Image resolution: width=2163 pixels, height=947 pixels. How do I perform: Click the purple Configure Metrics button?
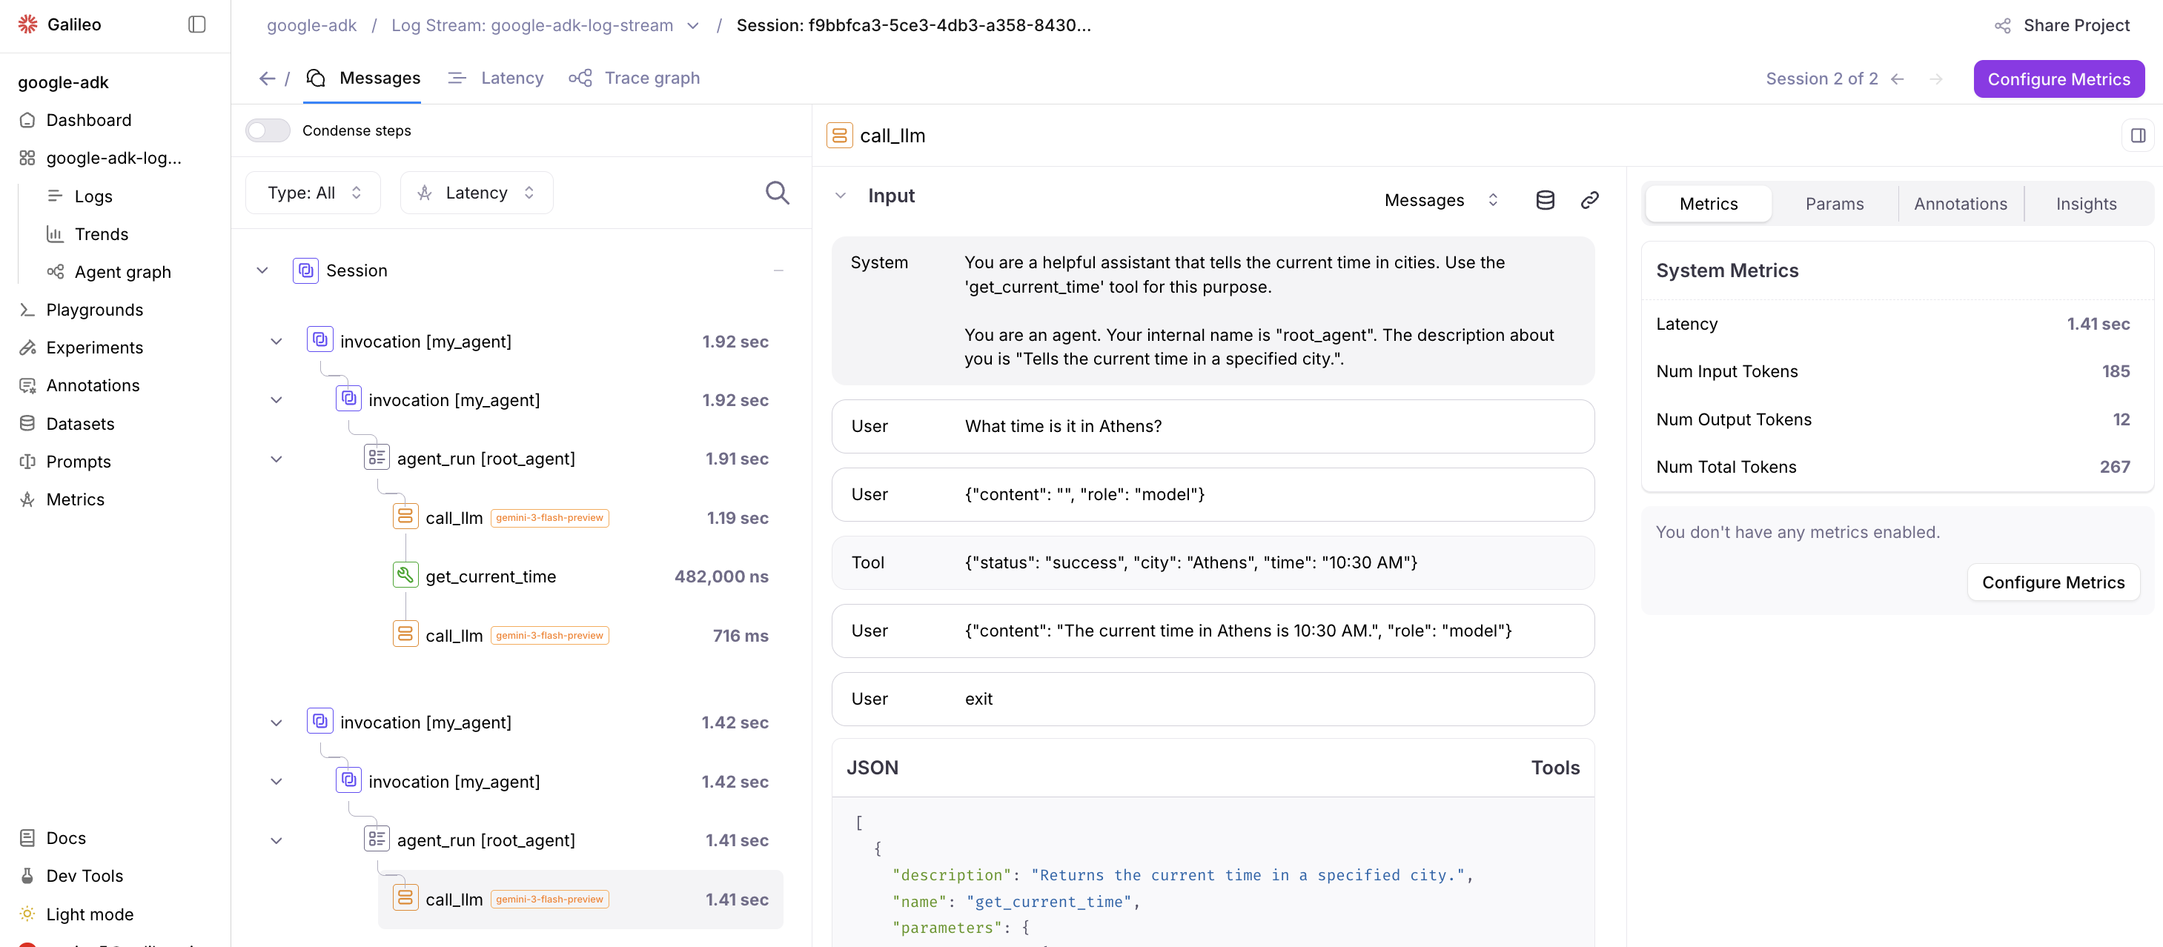(2058, 79)
